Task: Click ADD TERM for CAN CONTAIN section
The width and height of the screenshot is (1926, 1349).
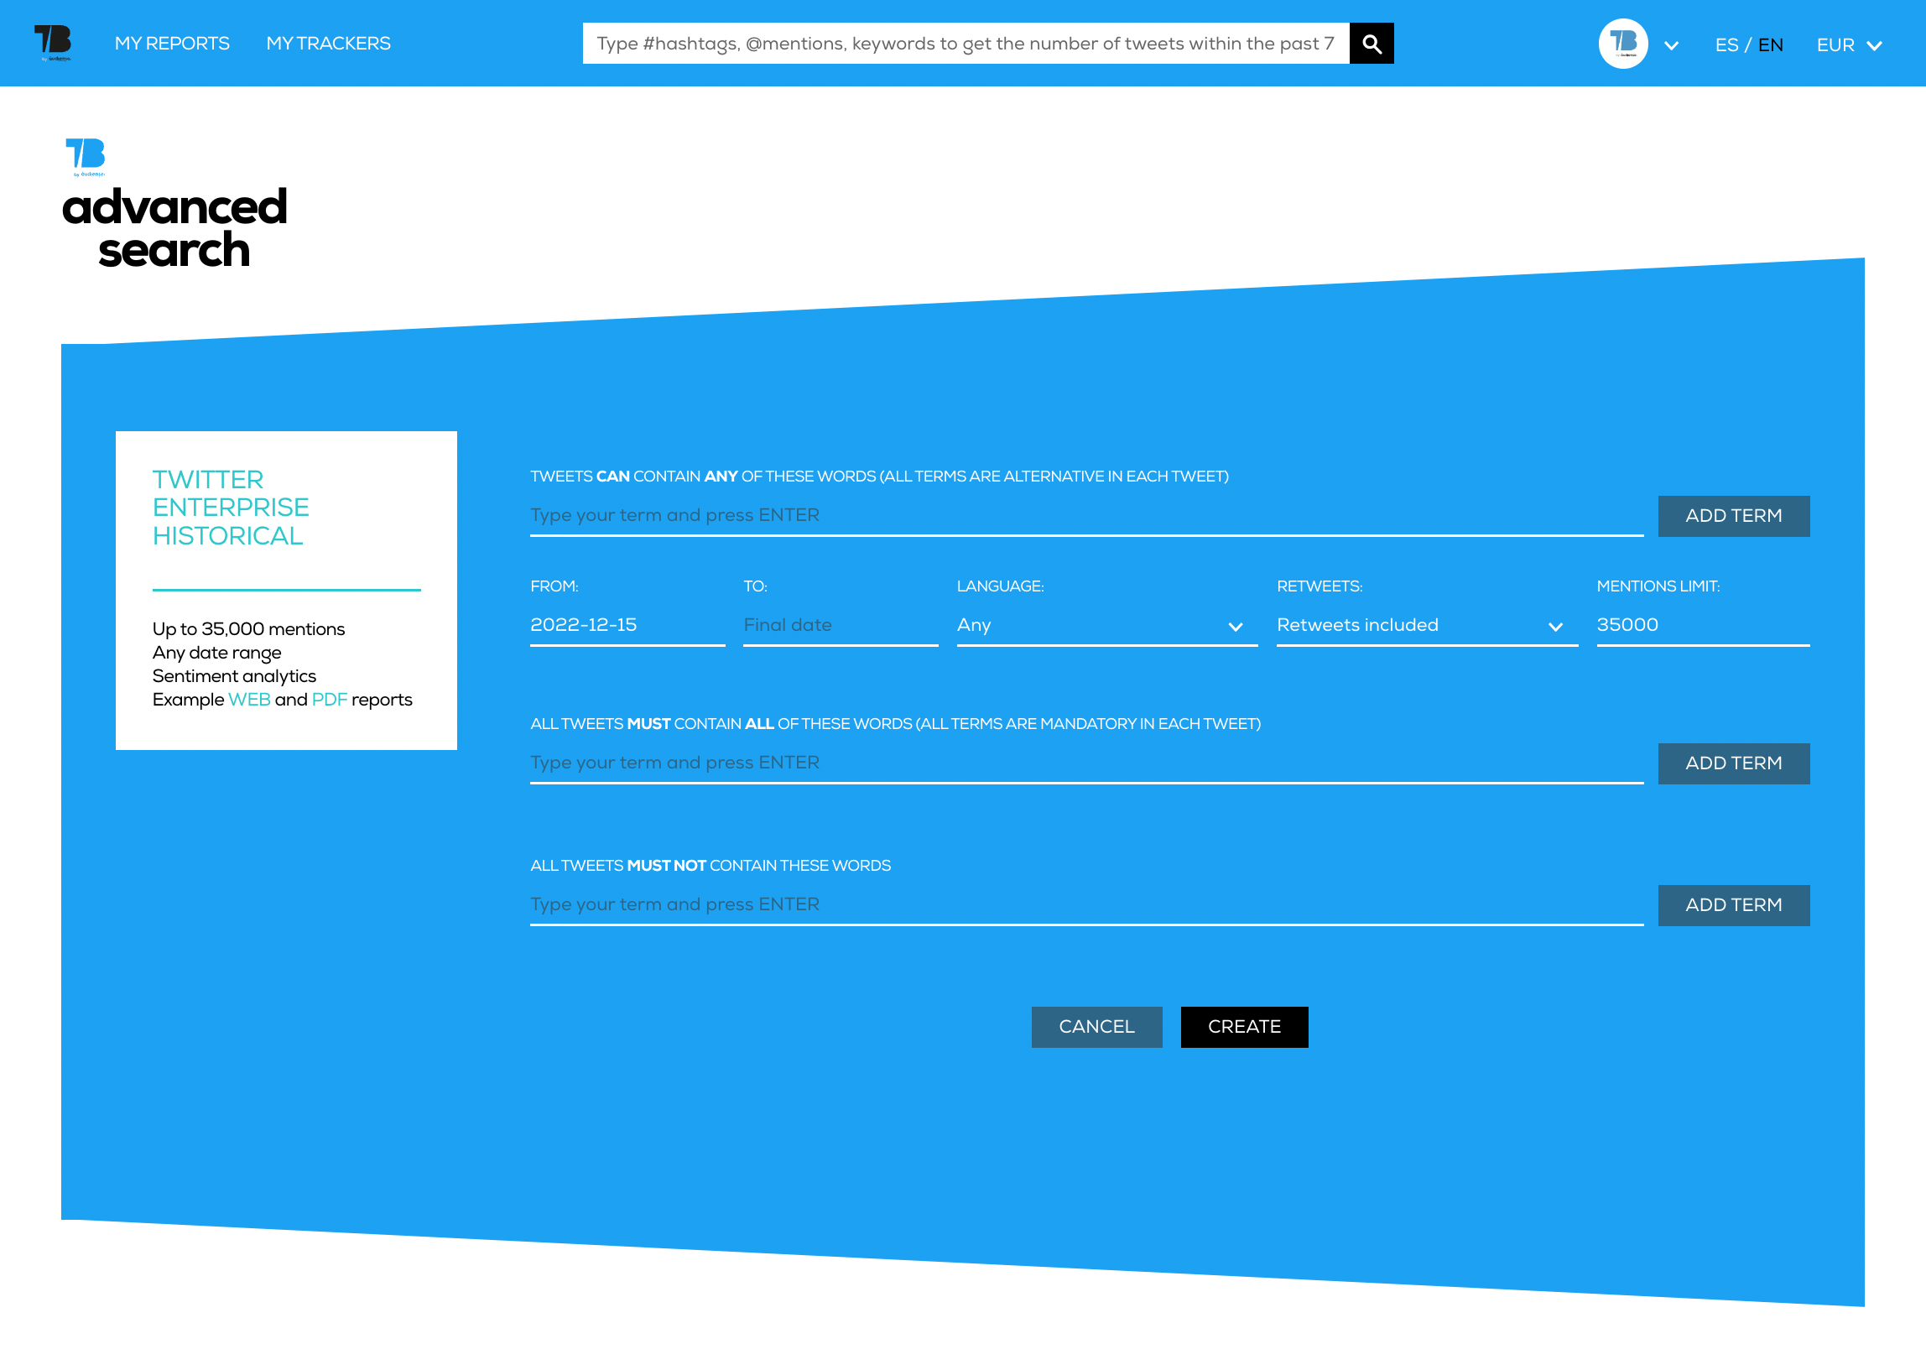Action: [x=1734, y=515]
